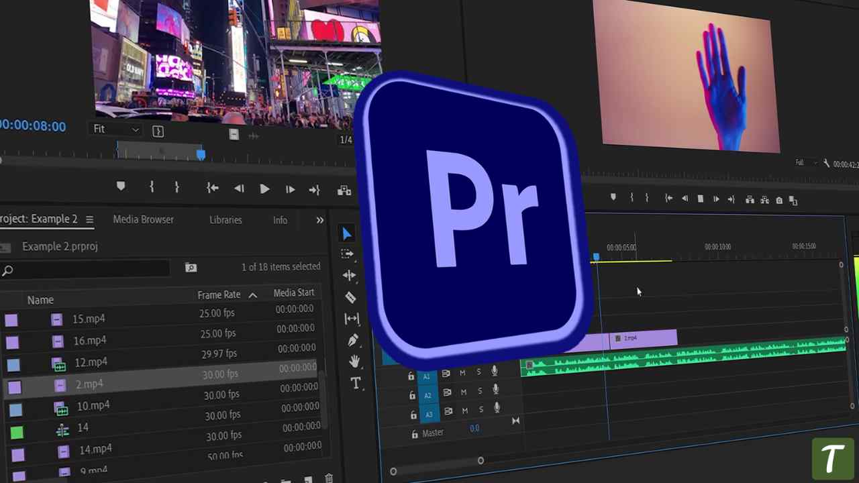Select 15.mp4 in project list

pos(89,319)
